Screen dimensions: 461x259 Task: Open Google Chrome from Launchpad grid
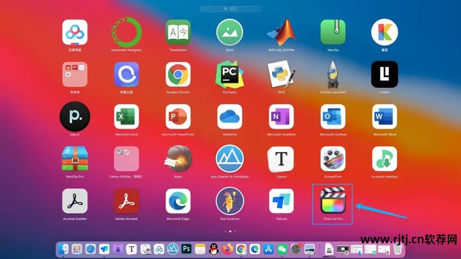point(178,75)
